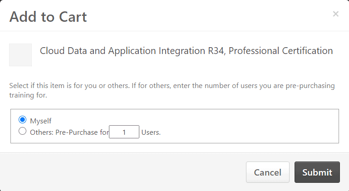Submit the Add to Cart form
The height and width of the screenshot is (191, 349).
pos(317,172)
